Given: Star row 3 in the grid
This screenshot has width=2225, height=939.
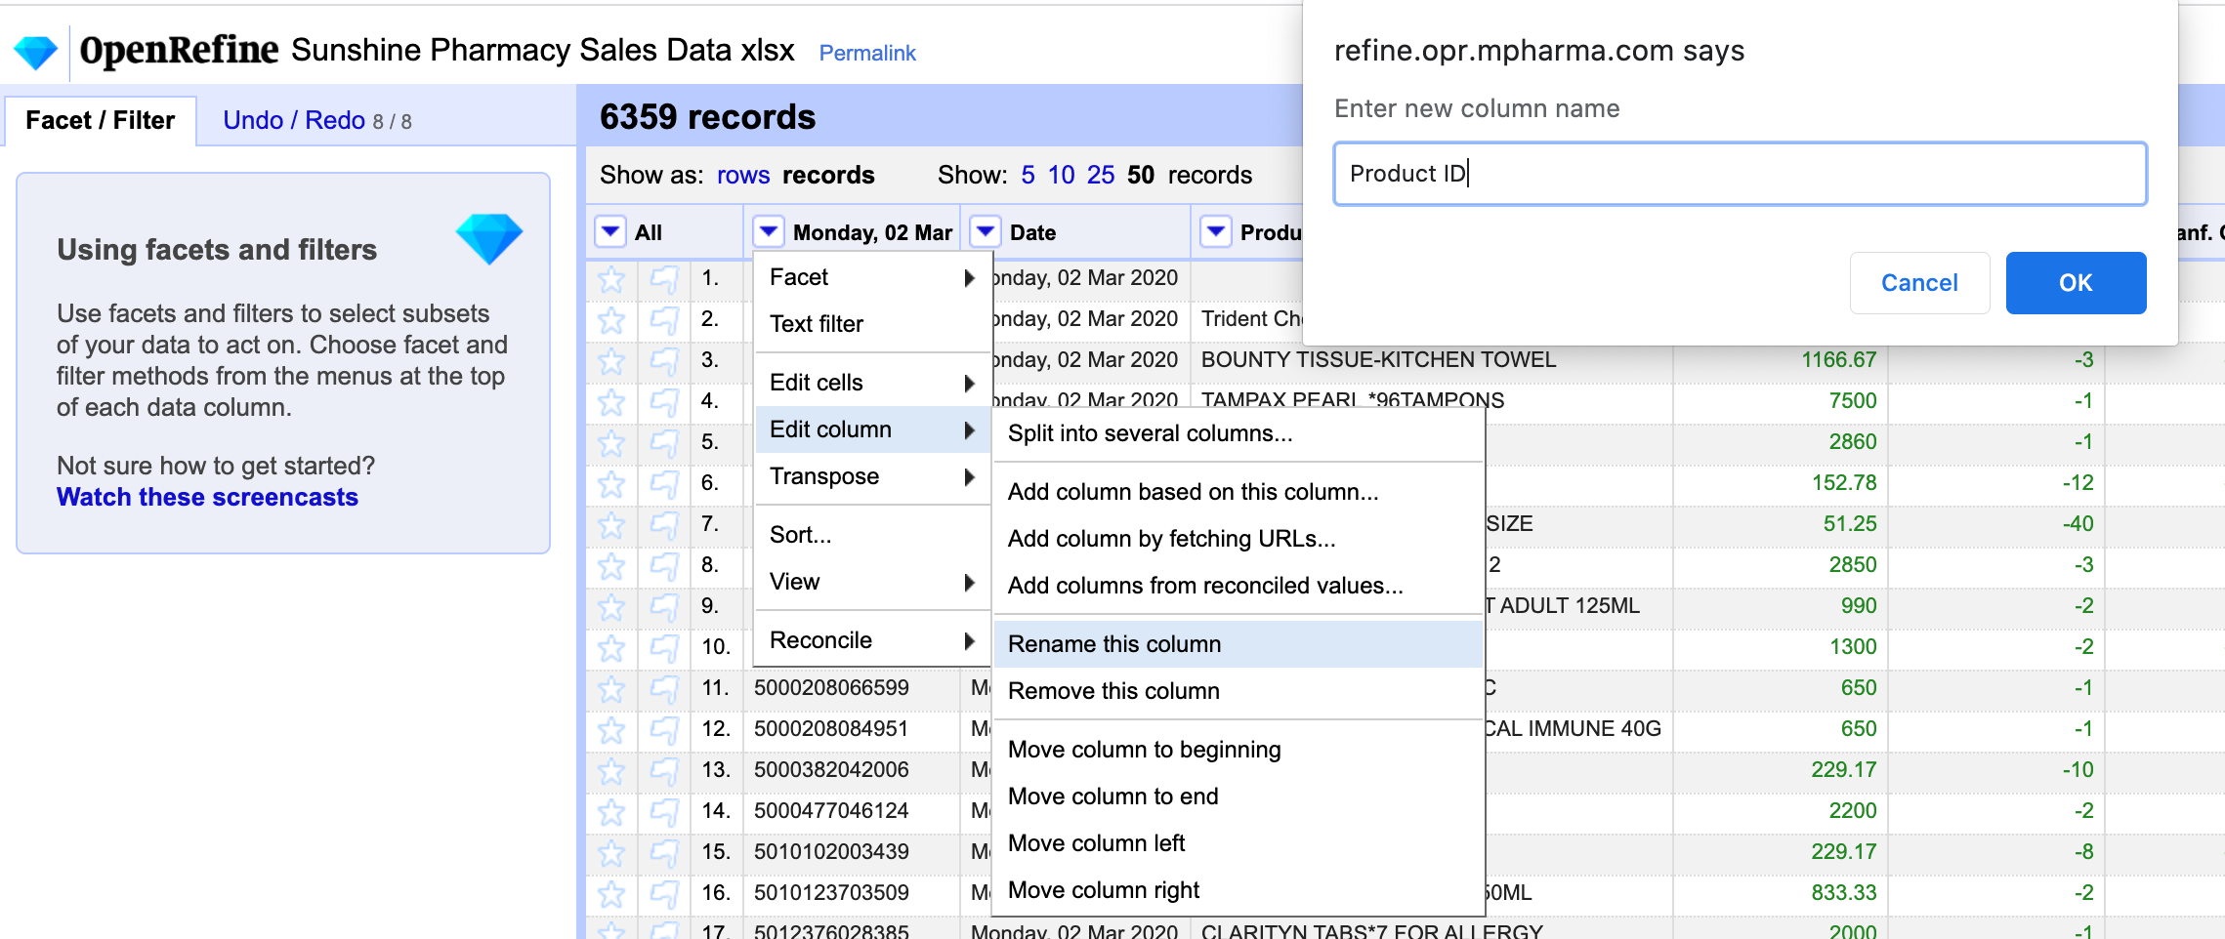Looking at the screenshot, I should pos(611,361).
